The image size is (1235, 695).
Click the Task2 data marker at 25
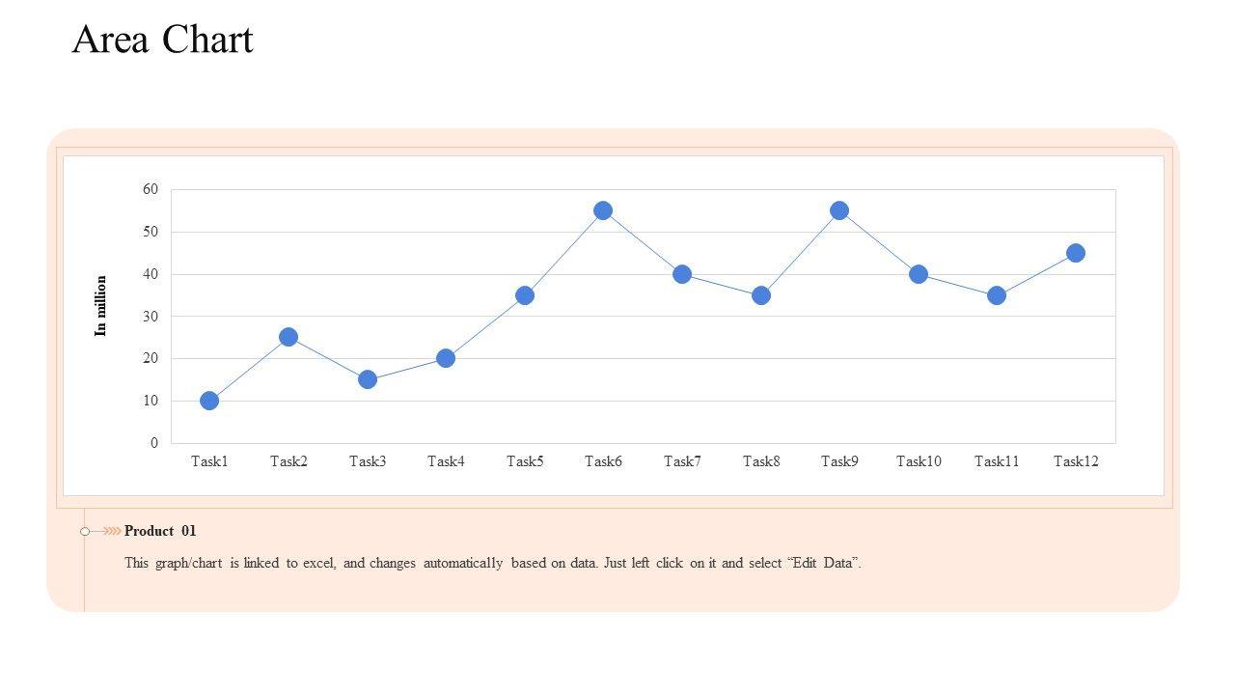pos(288,337)
